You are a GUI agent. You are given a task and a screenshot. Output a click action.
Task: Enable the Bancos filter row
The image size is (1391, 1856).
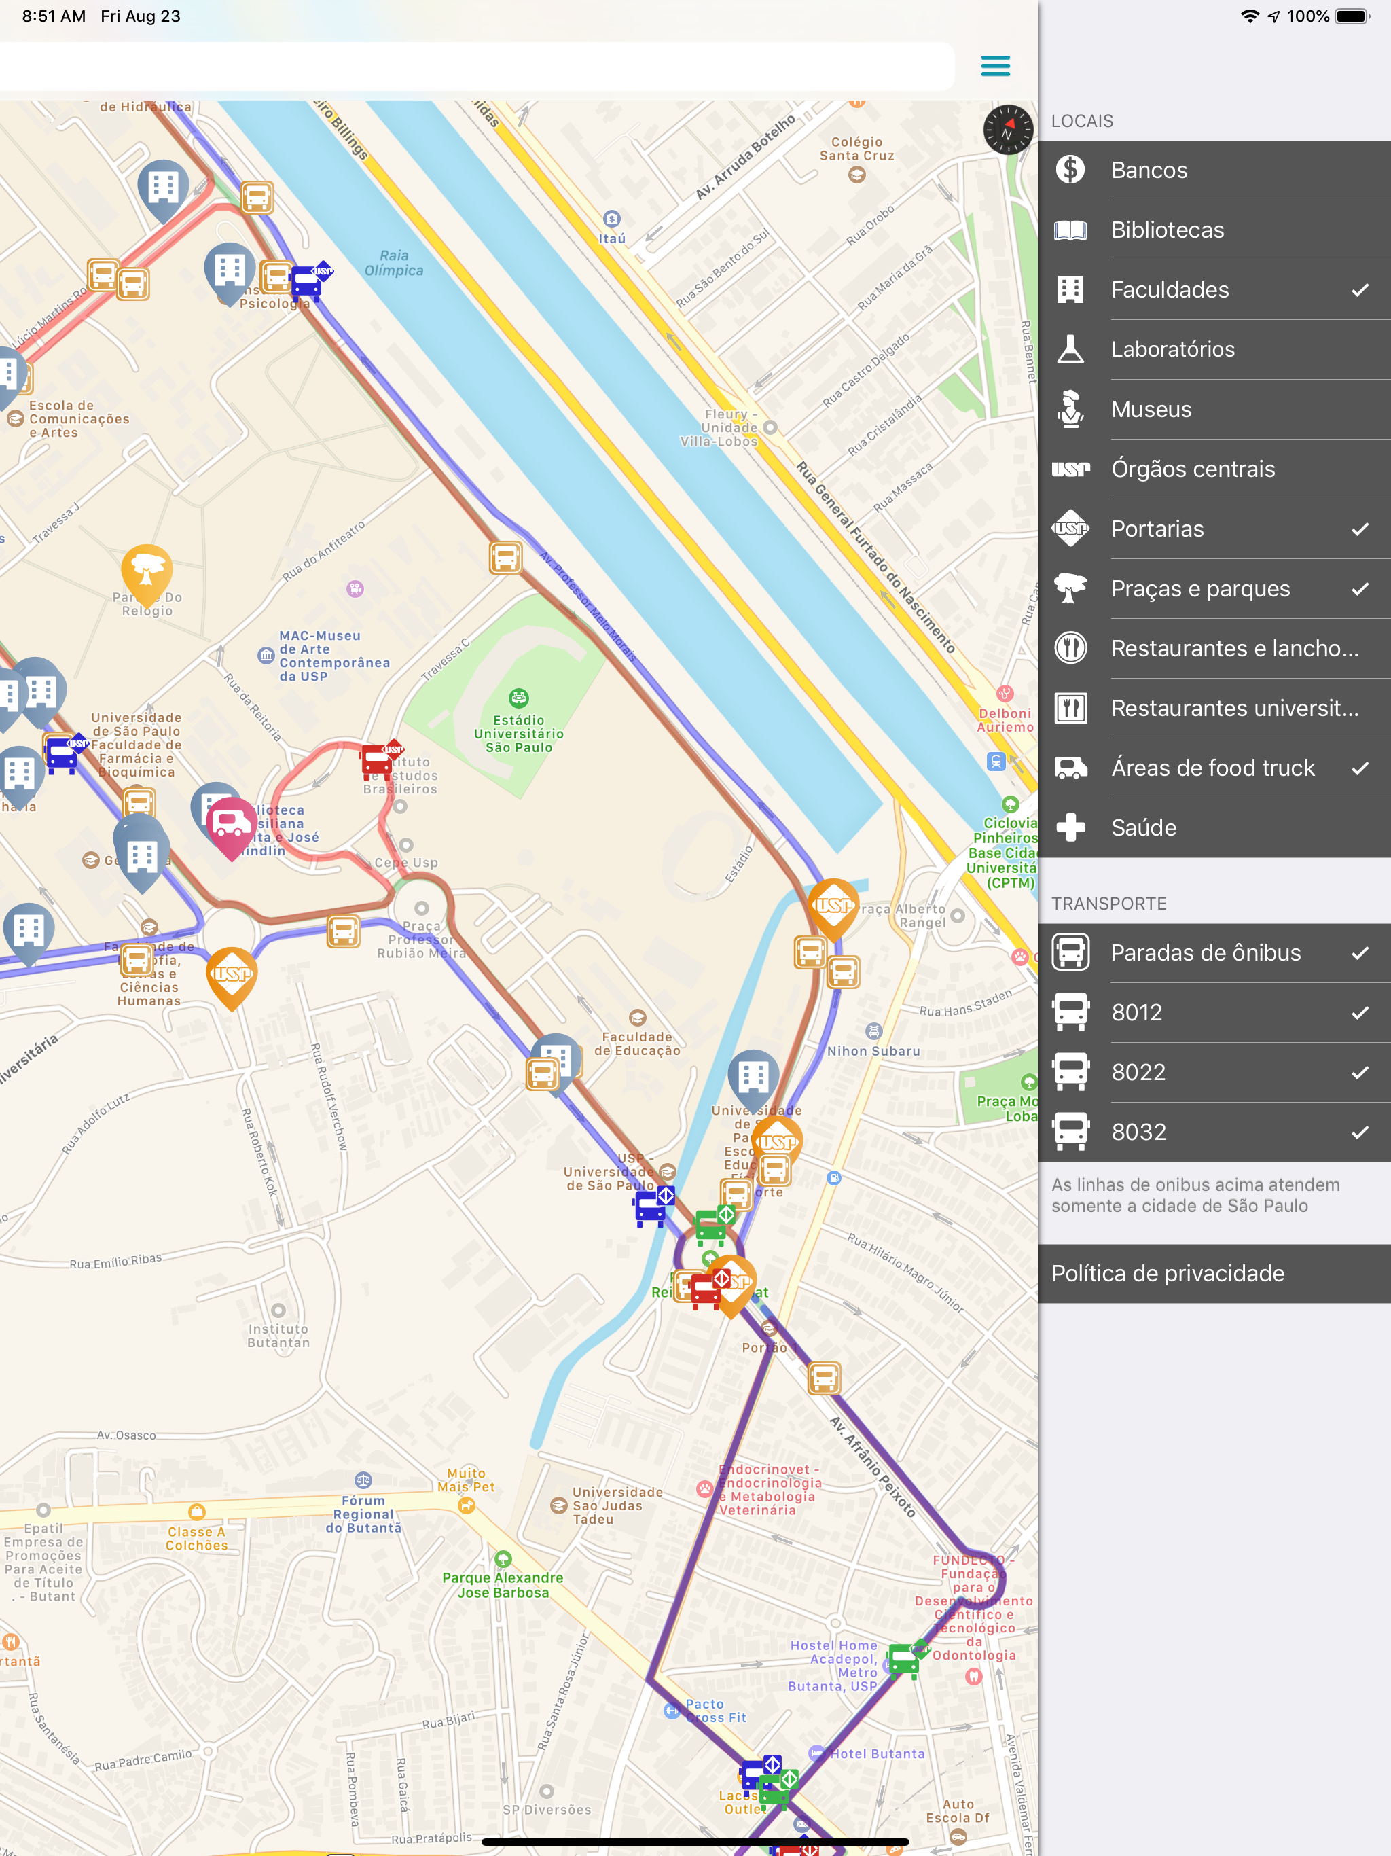click(1214, 169)
